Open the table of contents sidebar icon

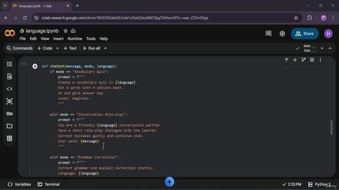[x=10, y=64]
